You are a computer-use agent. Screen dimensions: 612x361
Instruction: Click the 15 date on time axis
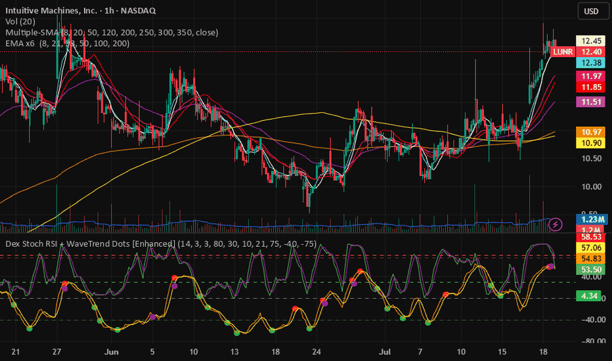502,352
